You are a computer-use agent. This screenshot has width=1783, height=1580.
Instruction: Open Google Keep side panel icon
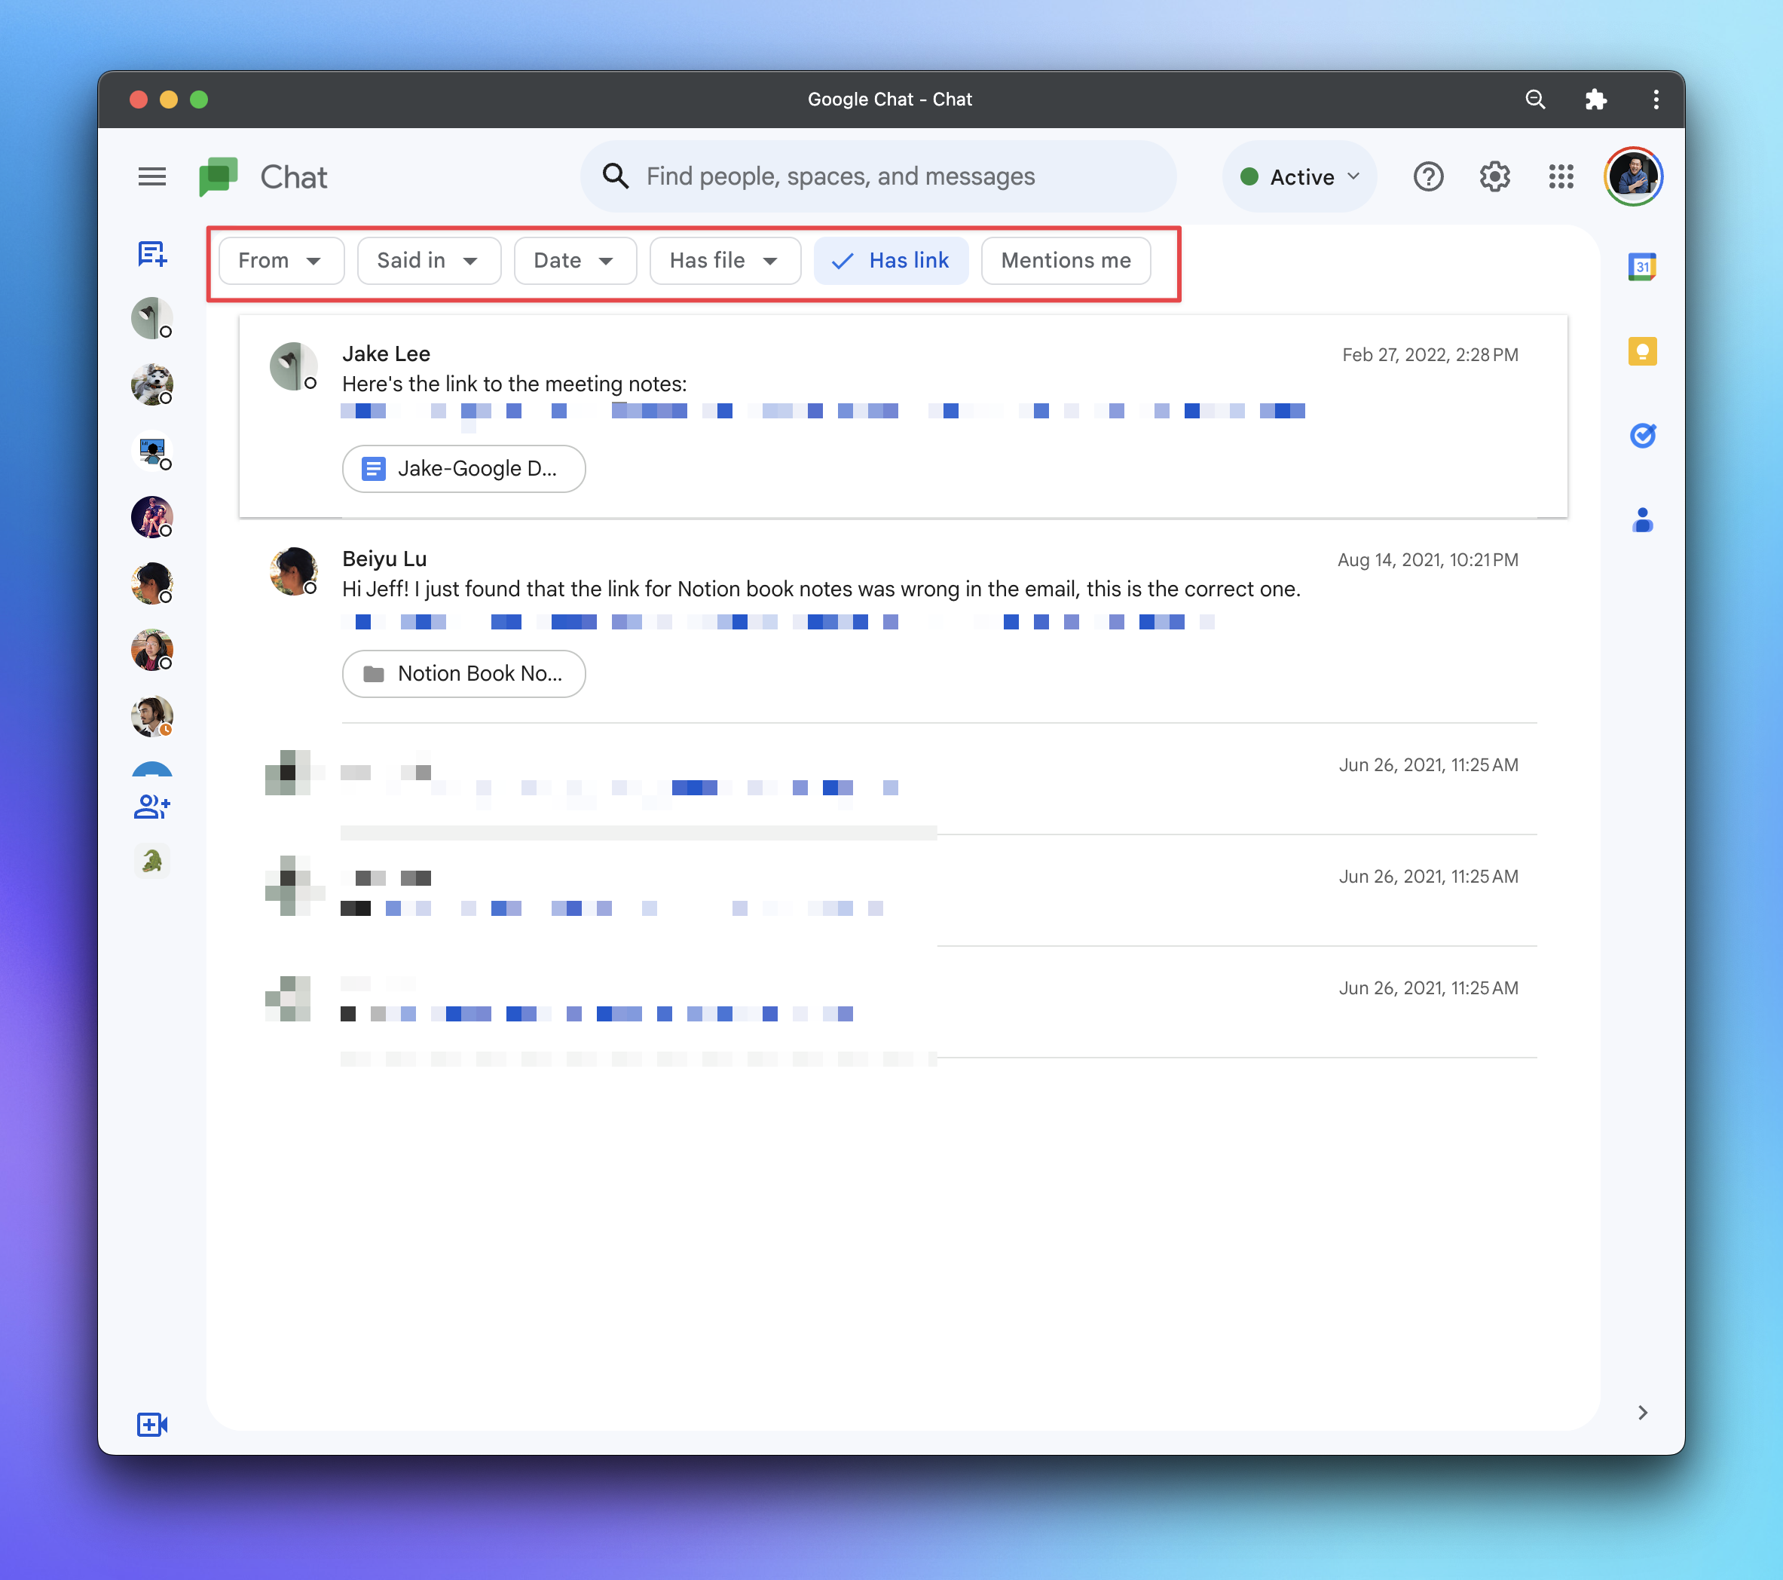pyautogui.click(x=1641, y=351)
